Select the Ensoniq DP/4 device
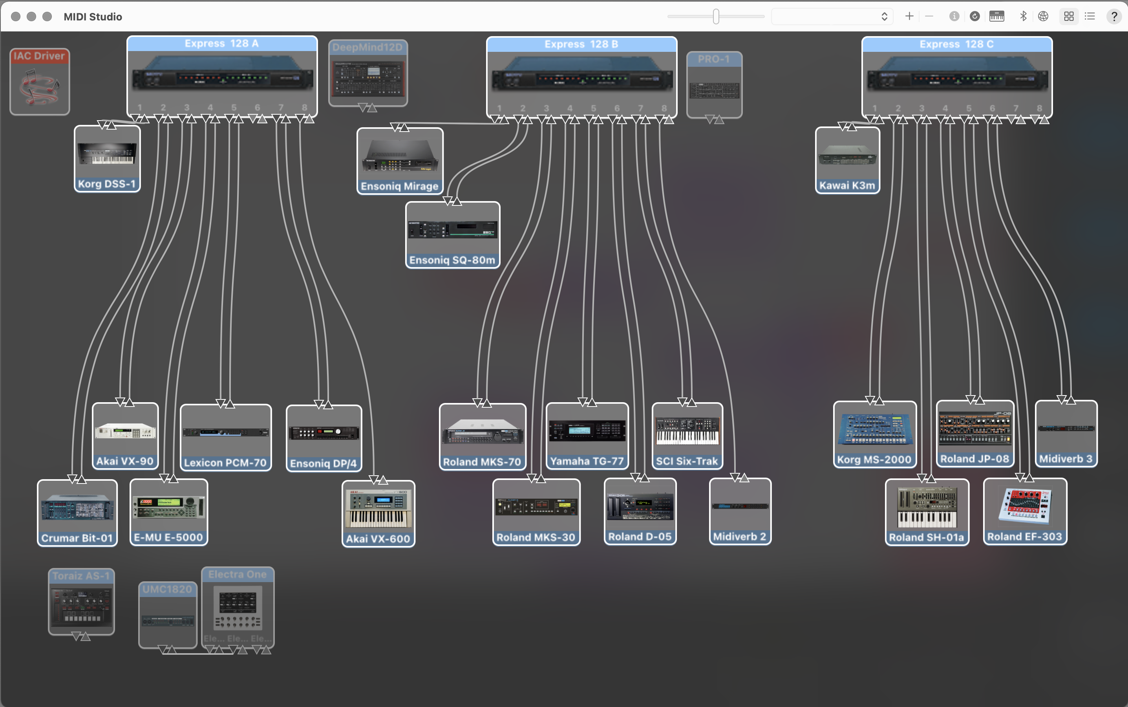This screenshot has height=707, width=1128. click(x=324, y=439)
